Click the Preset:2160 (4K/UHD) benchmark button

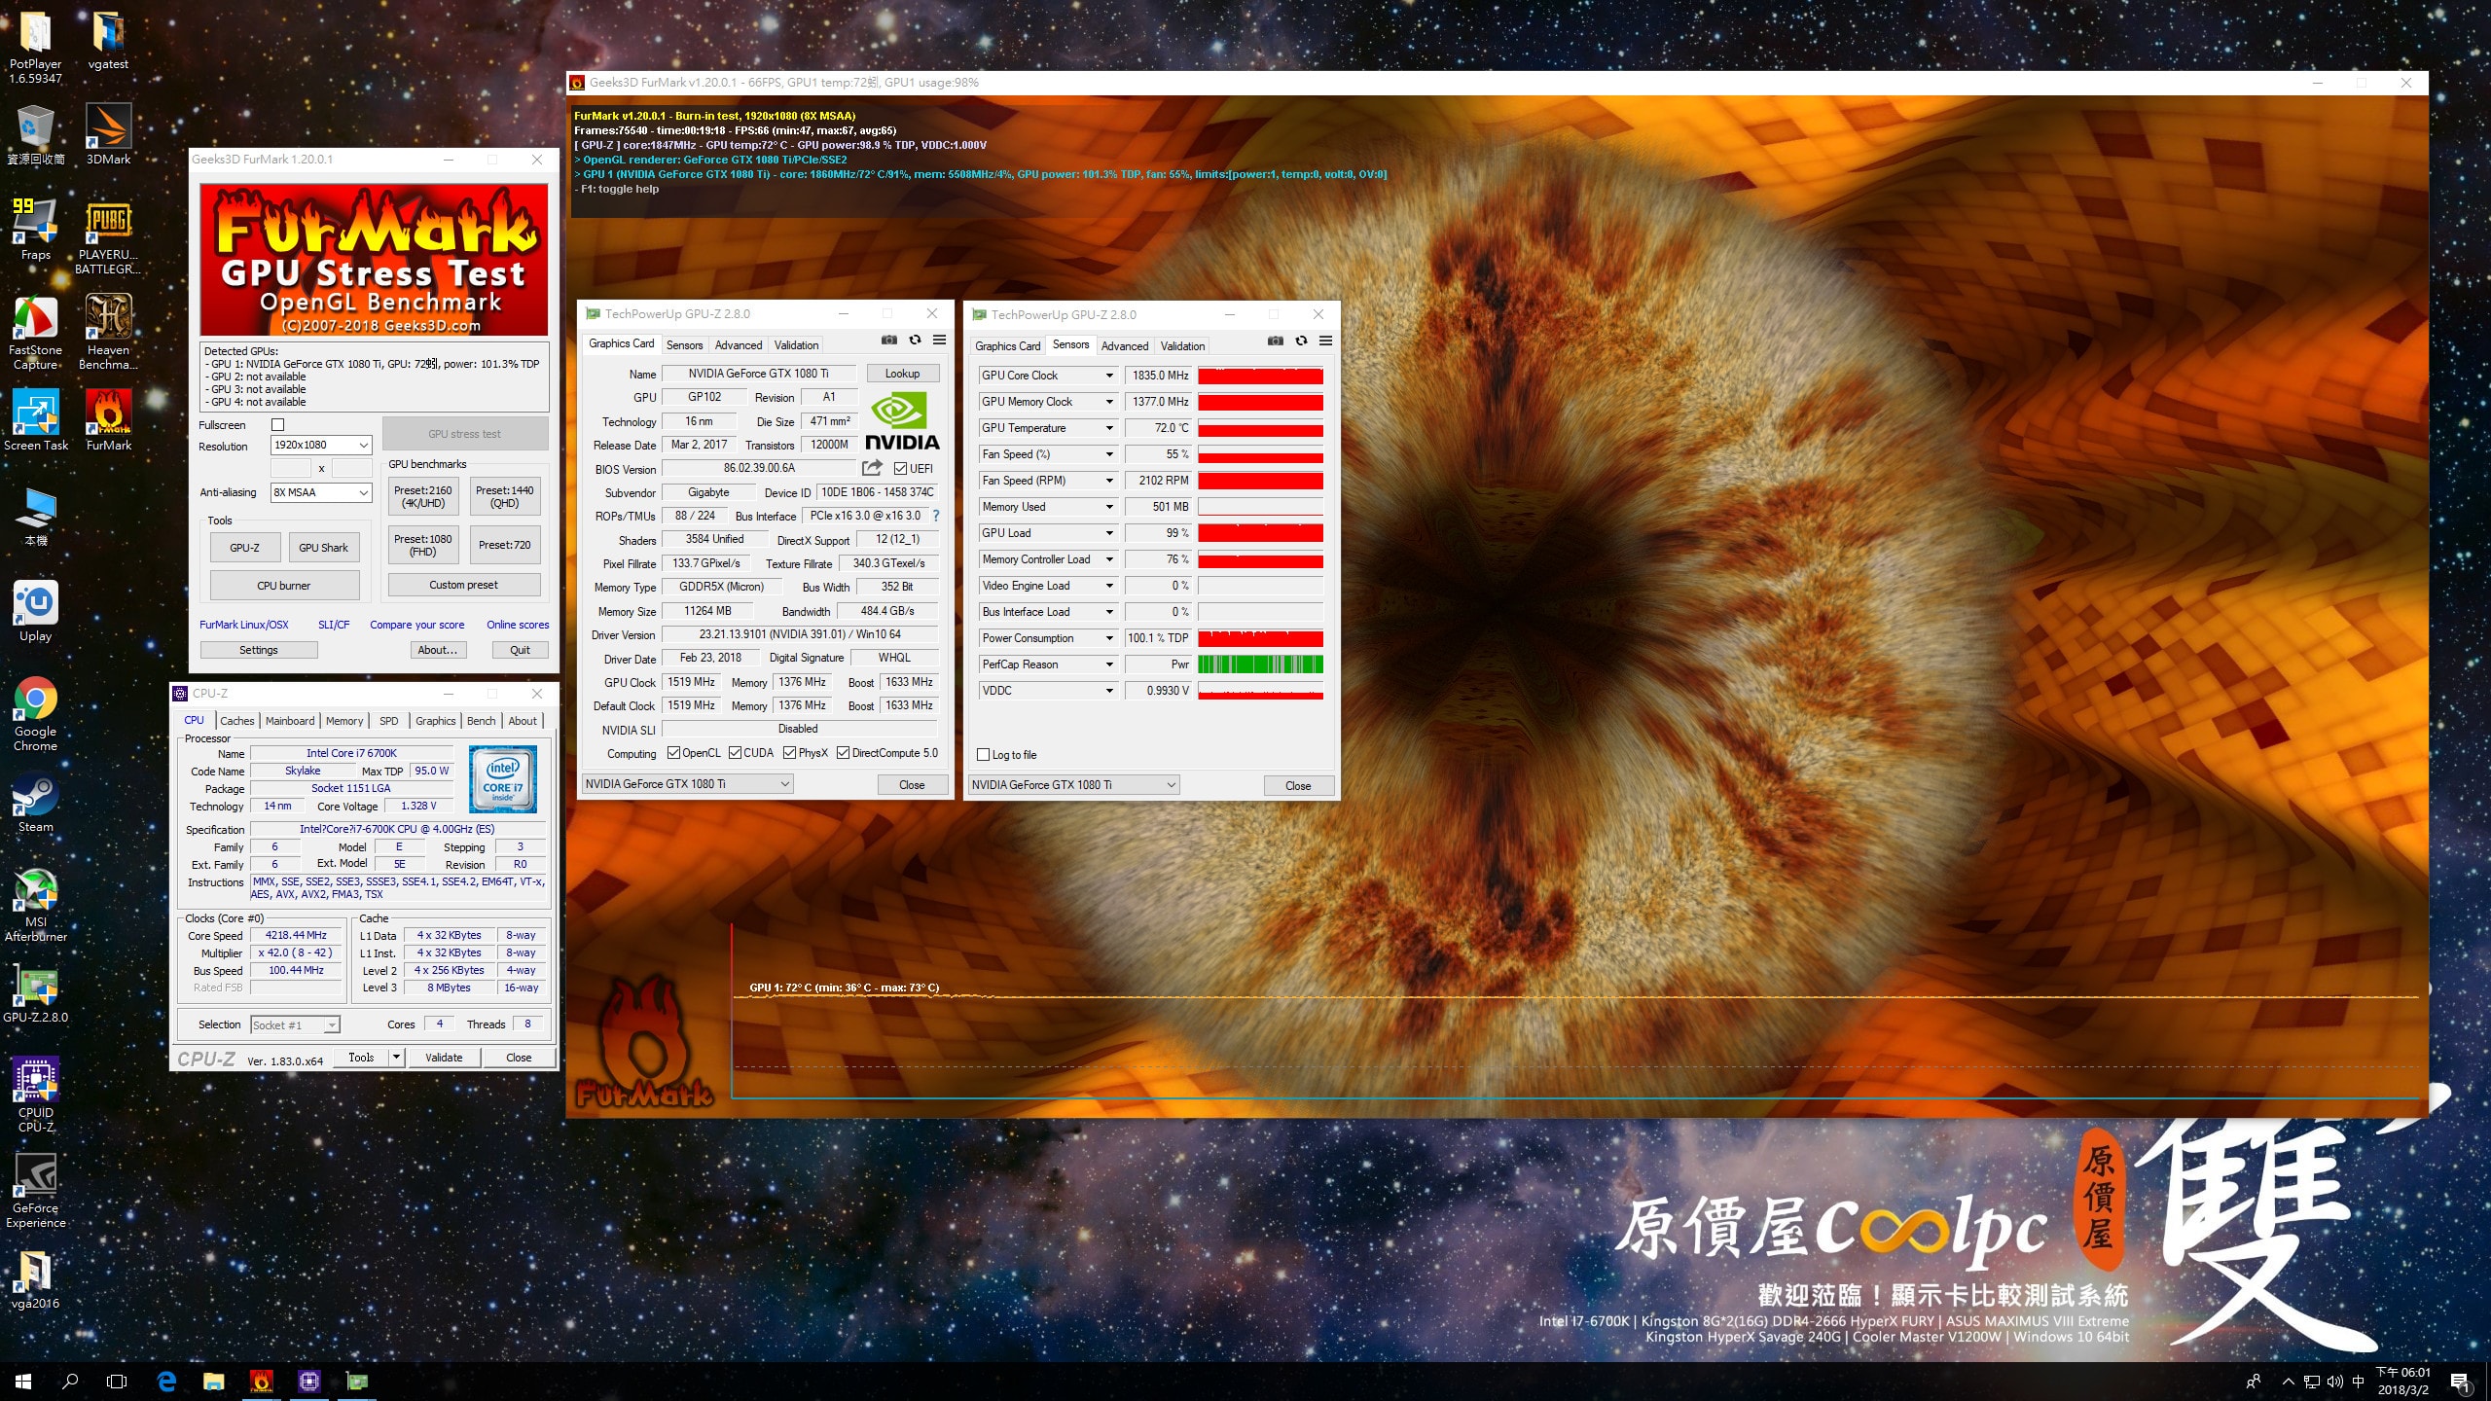coord(423,496)
